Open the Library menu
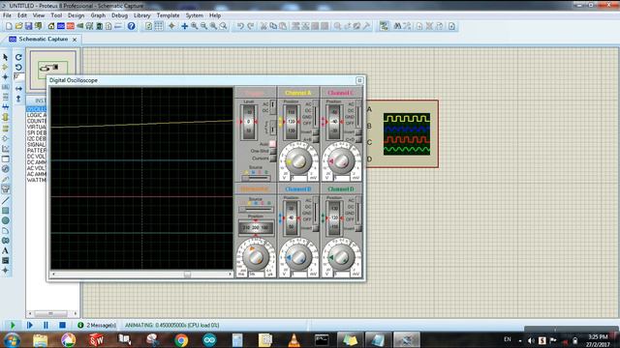620x348 pixels. [x=142, y=15]
